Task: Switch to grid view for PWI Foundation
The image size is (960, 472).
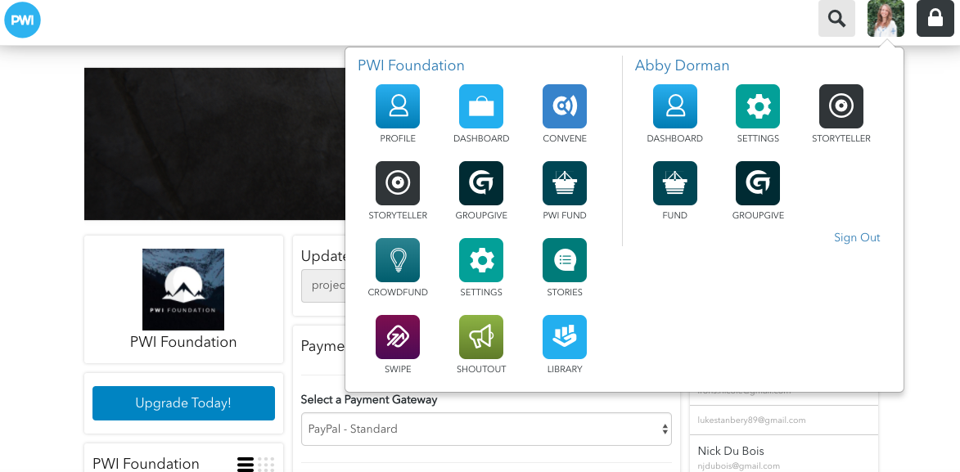Action: coord(266,464)
